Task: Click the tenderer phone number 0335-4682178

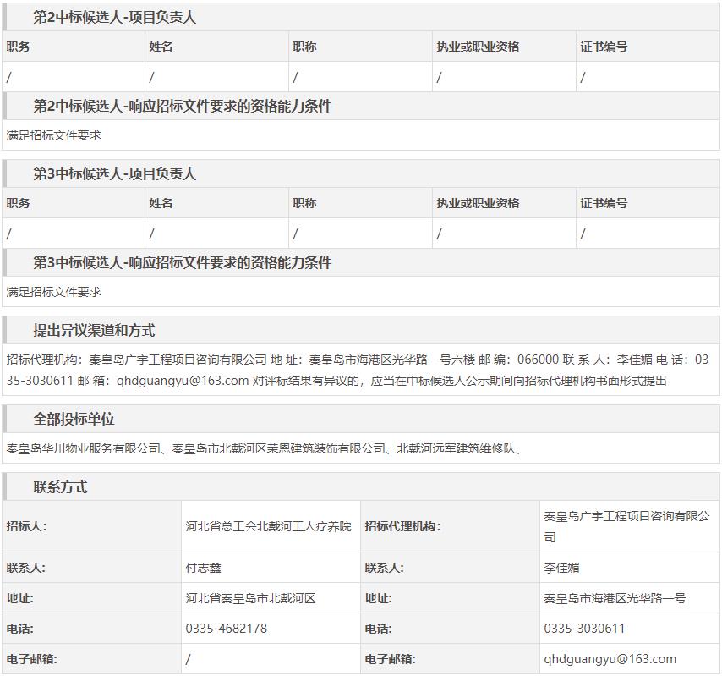Action: tap(226, 629)
